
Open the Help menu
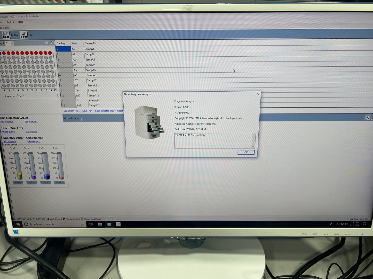coord(20,22)
